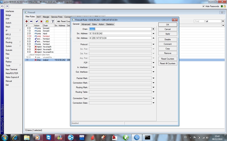The height and width of the screenshot is (141, 227).
Task: Expand the Connection Mark field
Action: [x=154, y=83]
